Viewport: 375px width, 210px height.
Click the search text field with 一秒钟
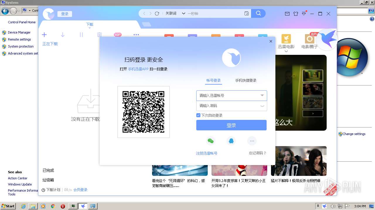[215, 13]
